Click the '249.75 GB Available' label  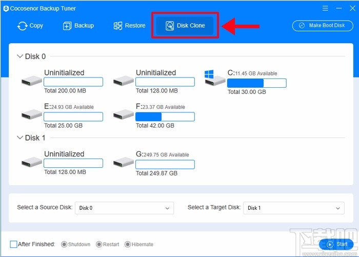coord(166,155)
